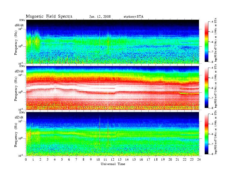Click the time axis tick label "22"
Image resolution: width=237 pixels, height=183 pixels.
point(184,159)
